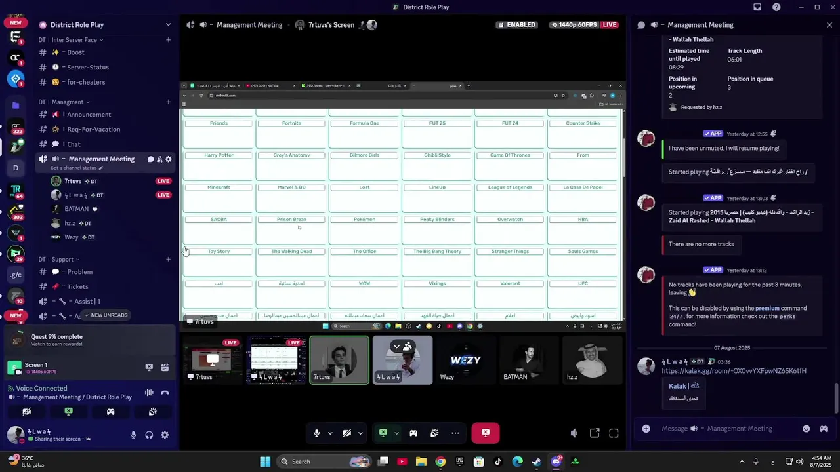Open the kalak.gg room link

pos(734,371)
